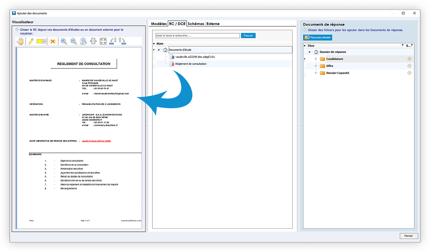Fit document to page width

93,41
